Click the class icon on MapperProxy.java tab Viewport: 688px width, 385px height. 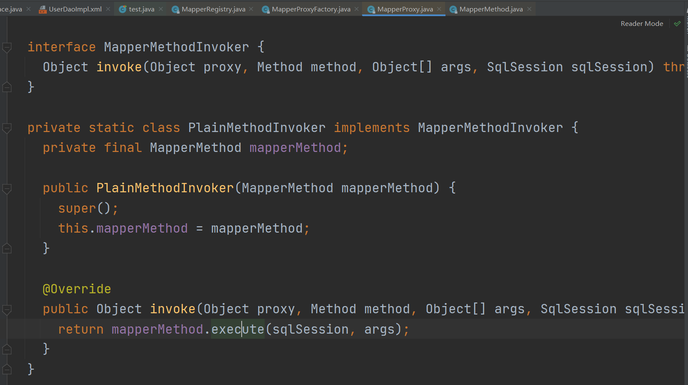(x=371, y=9)
